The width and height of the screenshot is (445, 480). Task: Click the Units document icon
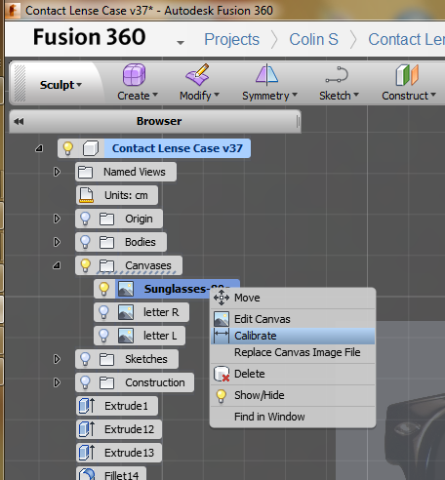86,195
